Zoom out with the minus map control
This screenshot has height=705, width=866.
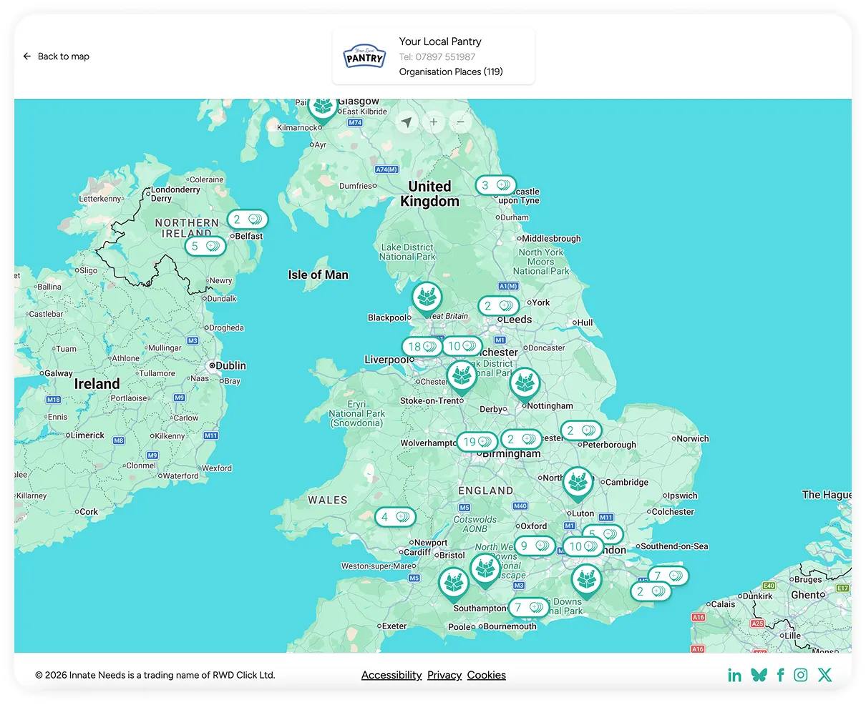[x=461, y=122]
